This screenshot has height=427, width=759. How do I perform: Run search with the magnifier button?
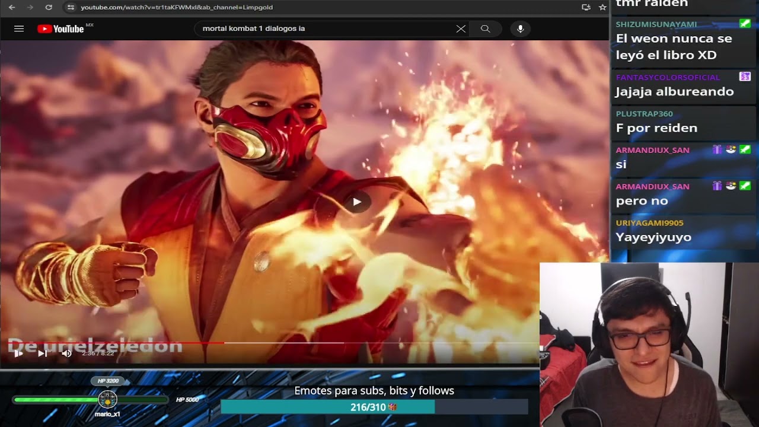485,28
